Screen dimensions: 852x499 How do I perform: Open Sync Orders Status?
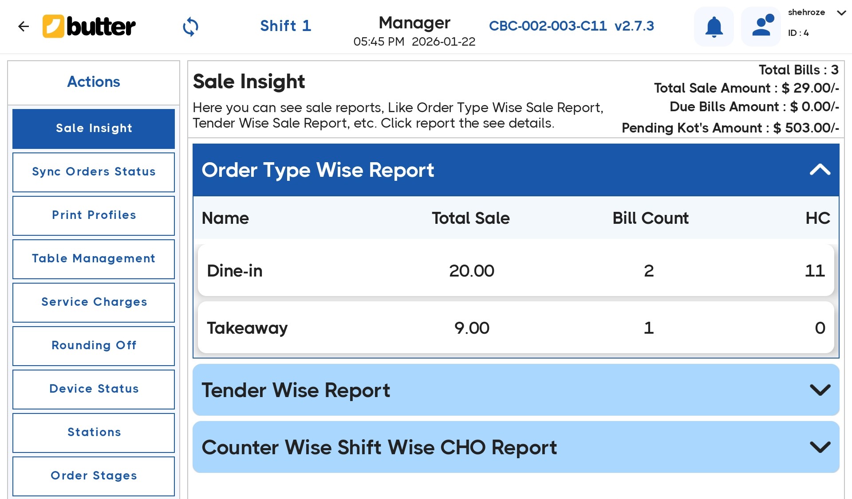pos(94,172)
